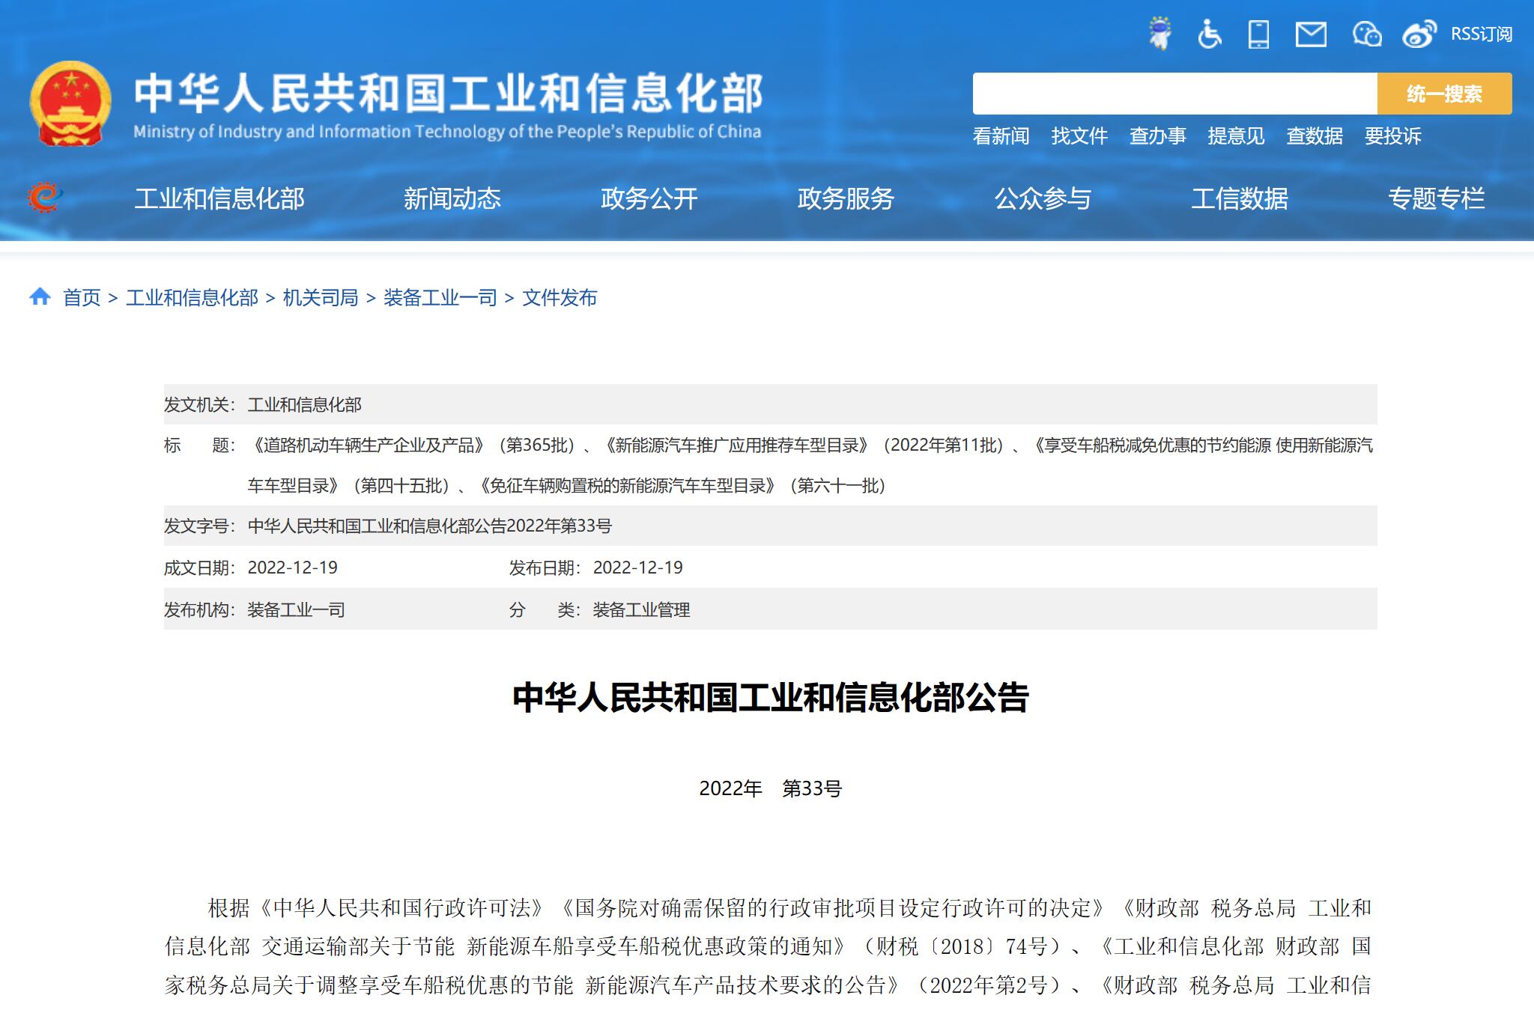Click the announcement heading 中华人民共和国工业和信息化部公告
Viewport: 1534px width, 1013px height.
pyautogui.click(x=771, y=697)
